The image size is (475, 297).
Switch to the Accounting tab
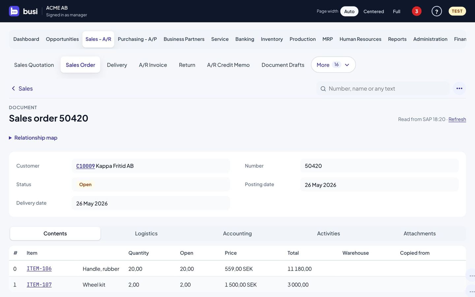[x=237, y=233]
